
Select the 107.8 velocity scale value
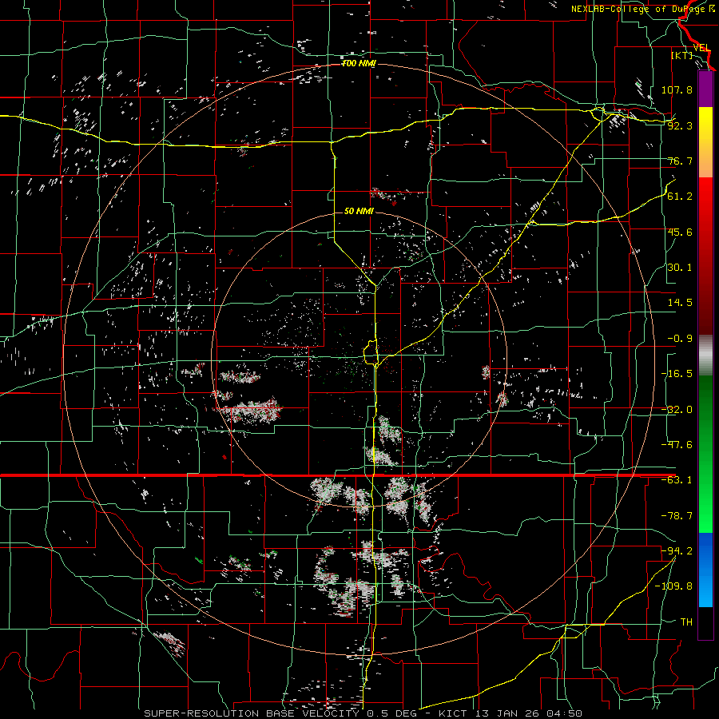tap(677, 89)
